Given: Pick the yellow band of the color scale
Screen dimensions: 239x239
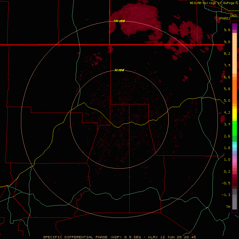Looking at the screenshot, I should point(234,114).
